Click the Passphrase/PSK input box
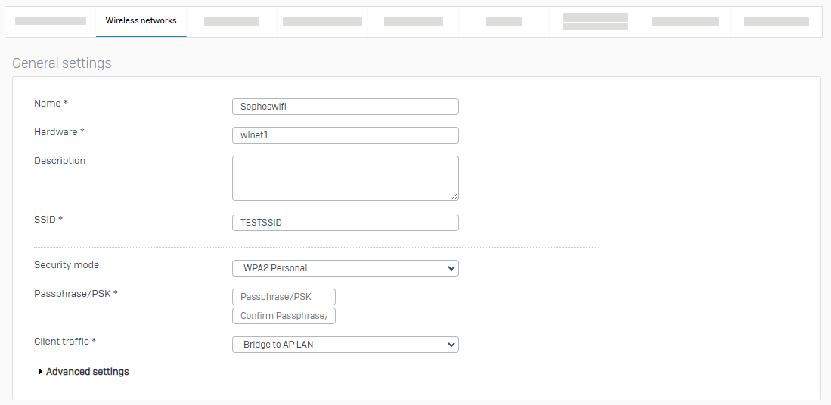 tap(284, 297)
